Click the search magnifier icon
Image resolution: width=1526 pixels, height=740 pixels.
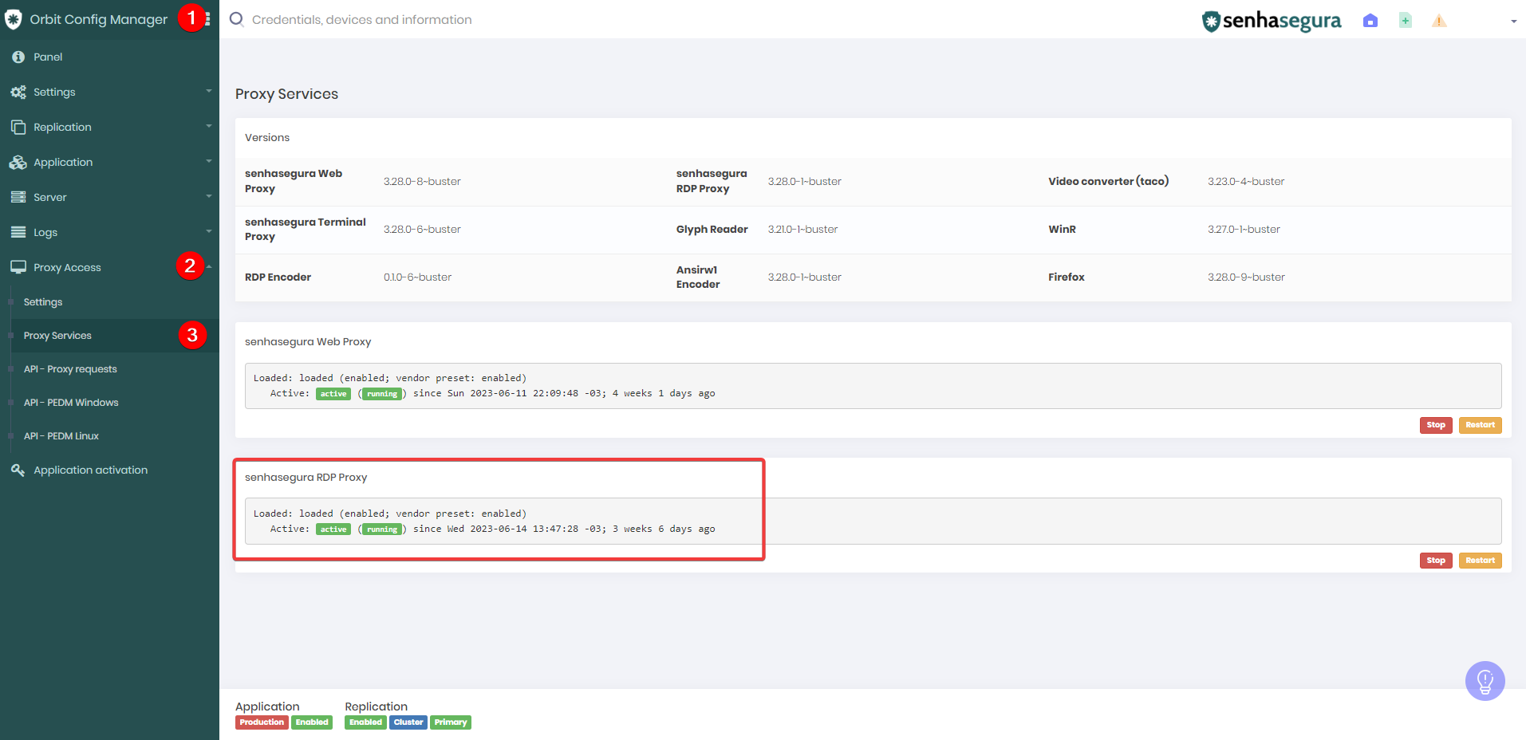pos(237,19)
